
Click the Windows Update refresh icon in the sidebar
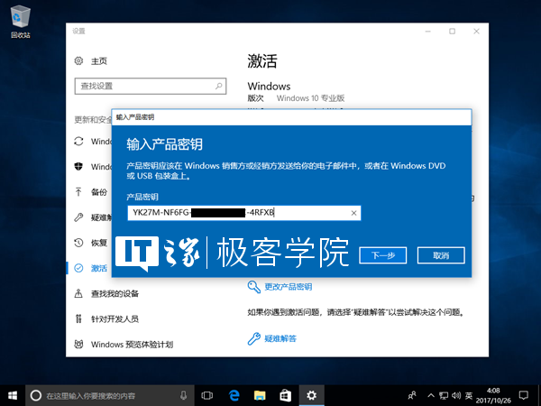(78, 142)
